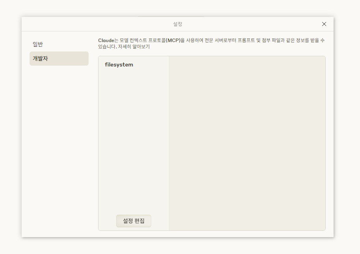The width and height of the screenshot is (360, 254).
Task: Select the 개발자 settings tab
Action: [59, 59]
